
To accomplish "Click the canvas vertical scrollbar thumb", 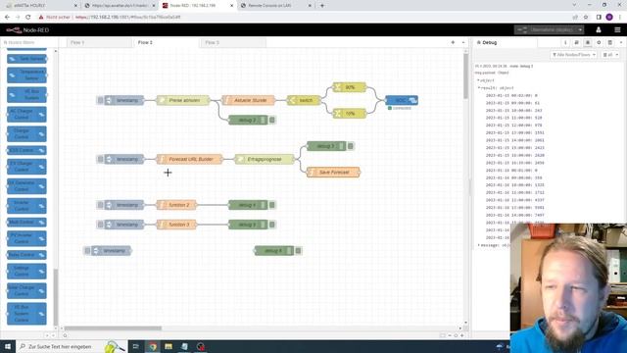I will click(466, 76).
